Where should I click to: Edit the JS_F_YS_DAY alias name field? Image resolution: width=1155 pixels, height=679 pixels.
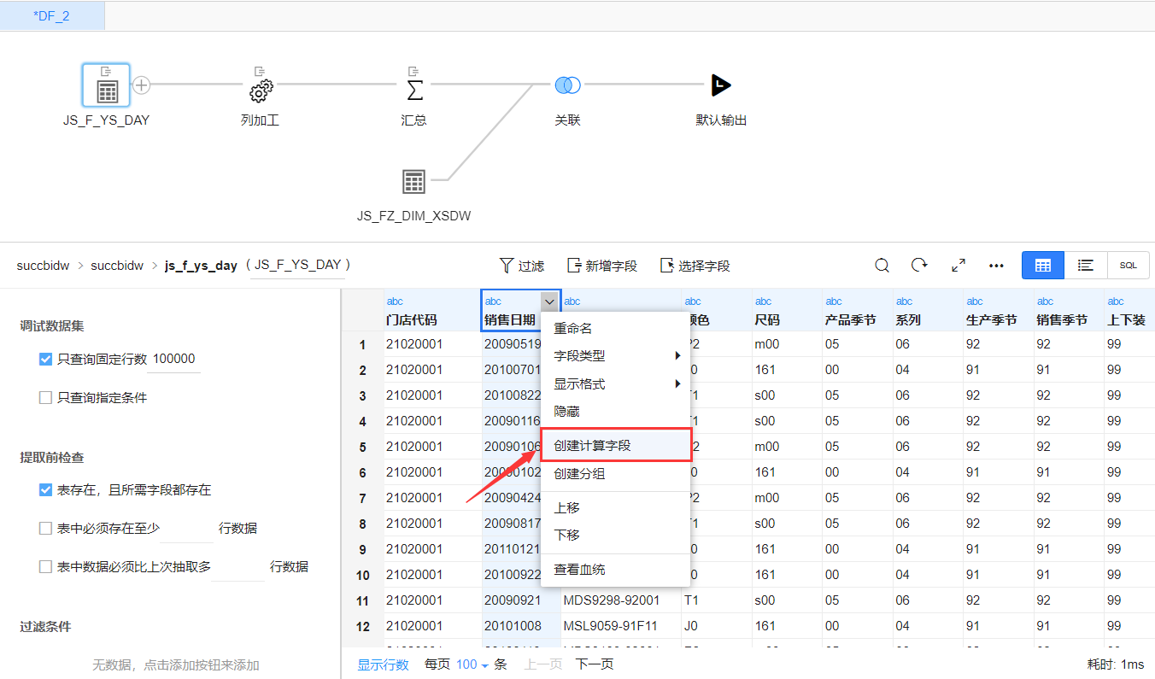298,266
